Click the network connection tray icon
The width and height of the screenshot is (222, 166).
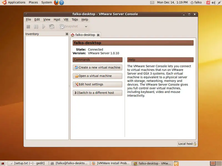click(219, 2)
